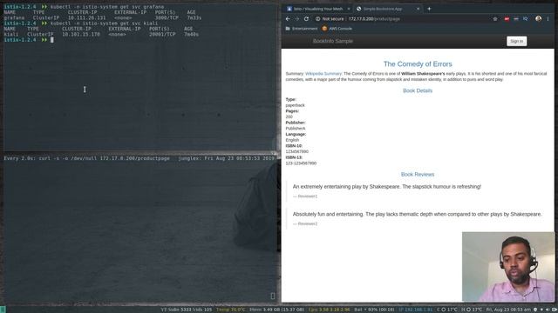Click the kiali port 20001/TCP
The height and width of the screenshot is (313, 558).
(x=162, y=35)
